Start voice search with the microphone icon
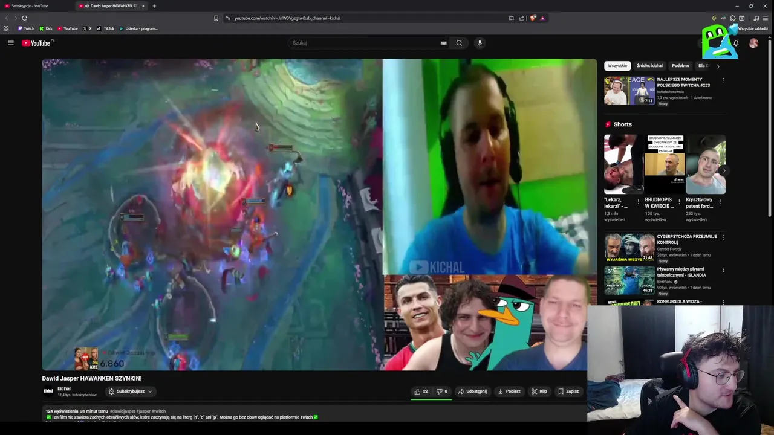This screenshot has height=435, width=774. (480, 43)
